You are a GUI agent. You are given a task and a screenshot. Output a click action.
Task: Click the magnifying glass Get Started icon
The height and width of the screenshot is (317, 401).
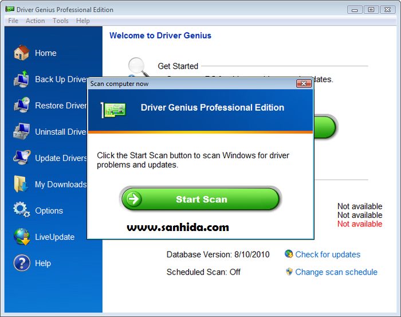click(139, 66)
